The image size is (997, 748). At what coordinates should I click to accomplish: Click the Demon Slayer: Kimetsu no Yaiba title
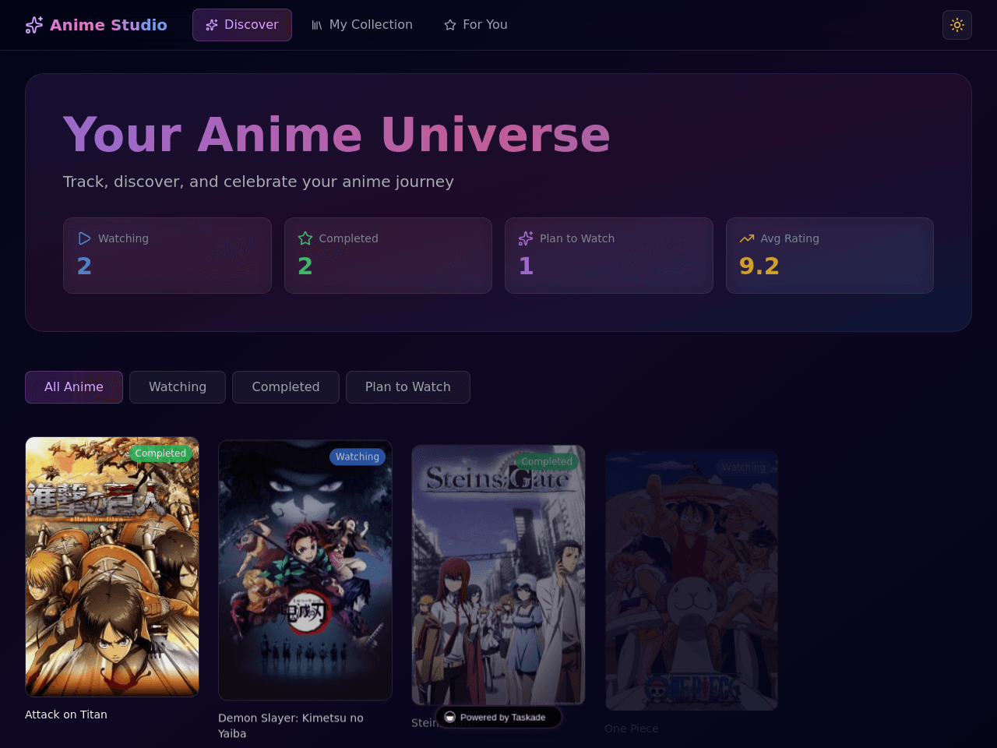tap(291, 725)
